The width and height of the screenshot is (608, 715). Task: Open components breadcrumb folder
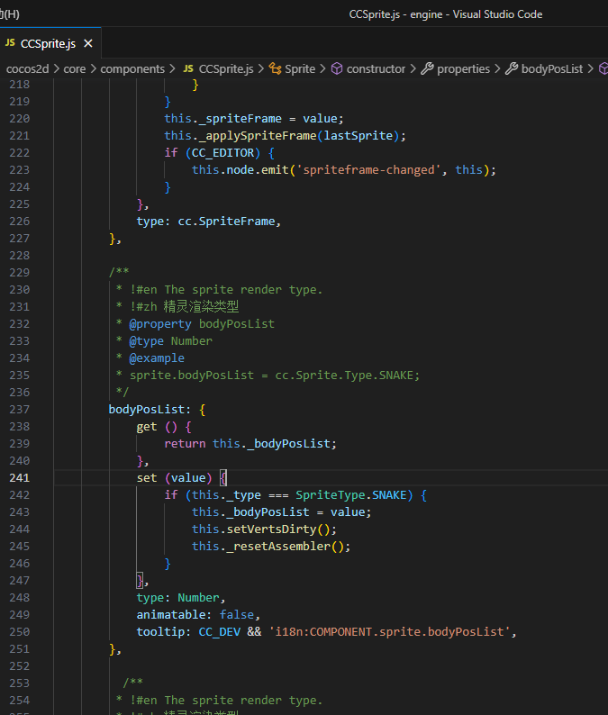point(132,68)
